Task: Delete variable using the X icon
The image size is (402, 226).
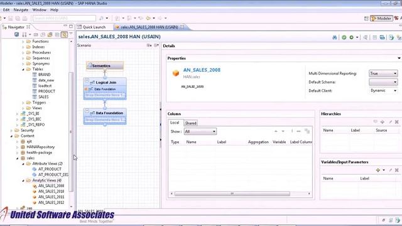Action: [x=396, y=170]
